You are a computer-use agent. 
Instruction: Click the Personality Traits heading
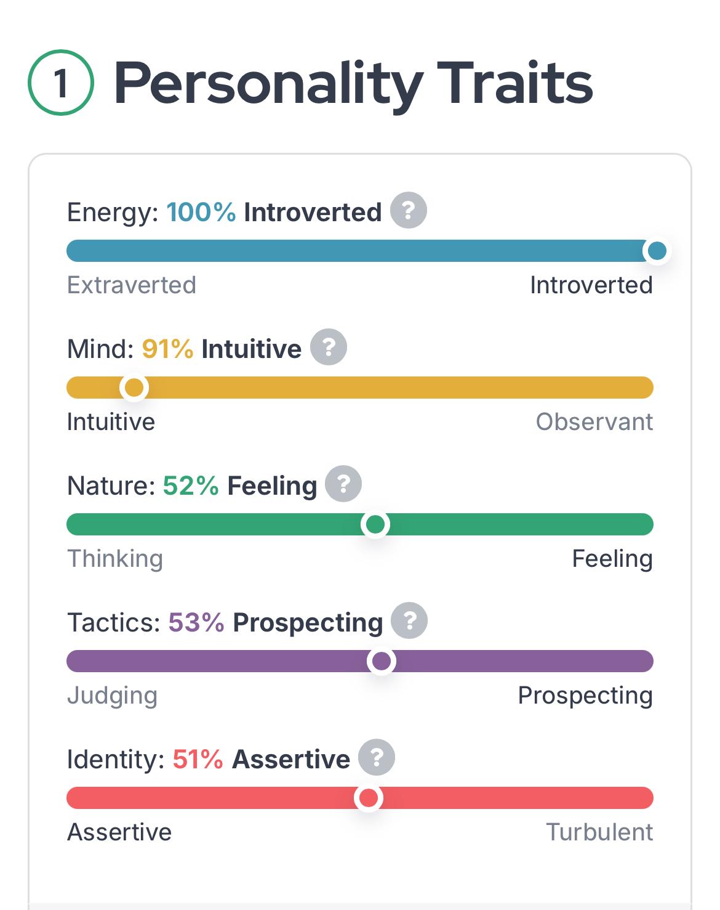click(353, 83)
